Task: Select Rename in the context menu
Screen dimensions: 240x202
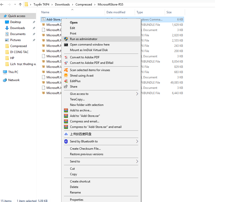Action: click(75, 192)
